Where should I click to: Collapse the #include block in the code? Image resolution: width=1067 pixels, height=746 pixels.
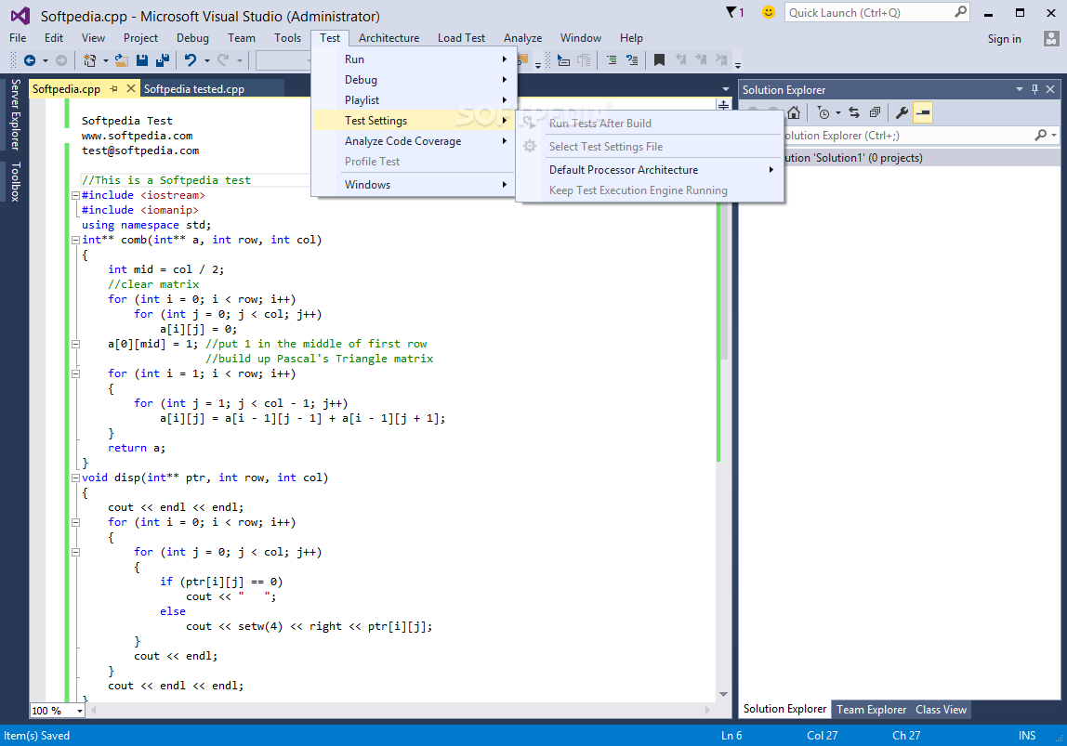tap(75, 195)
